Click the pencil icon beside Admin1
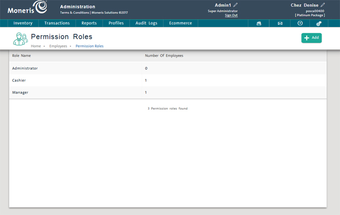The height and width of the screenshot is (215, 340). pos(236,5)
